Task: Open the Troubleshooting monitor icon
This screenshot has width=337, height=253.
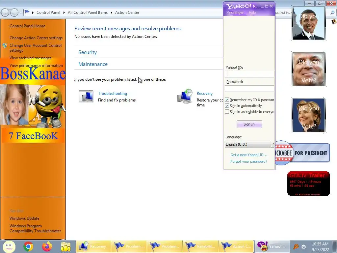Action: click(x=86, y=96)
